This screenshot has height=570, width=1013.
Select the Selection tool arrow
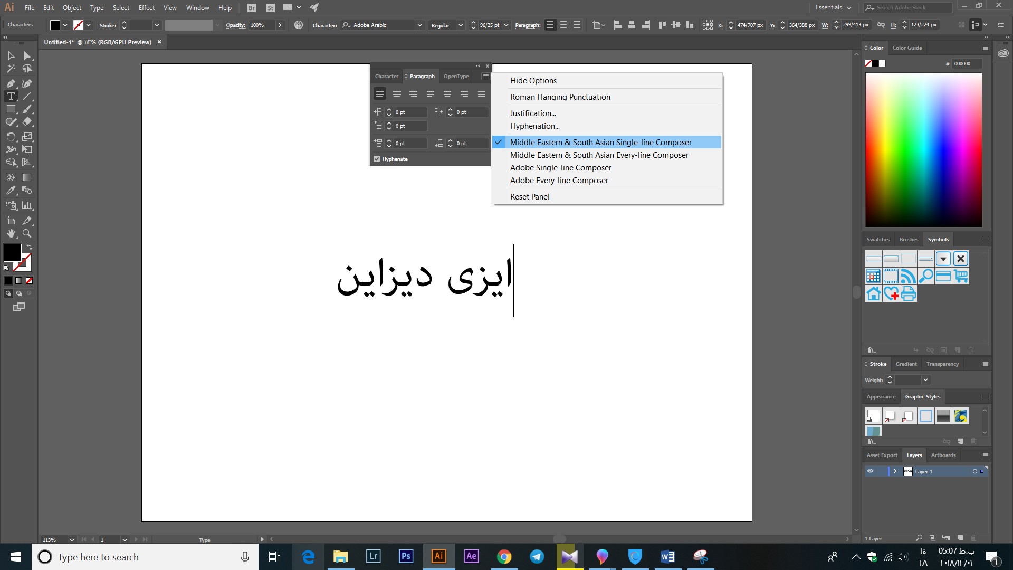pos(11,55)
